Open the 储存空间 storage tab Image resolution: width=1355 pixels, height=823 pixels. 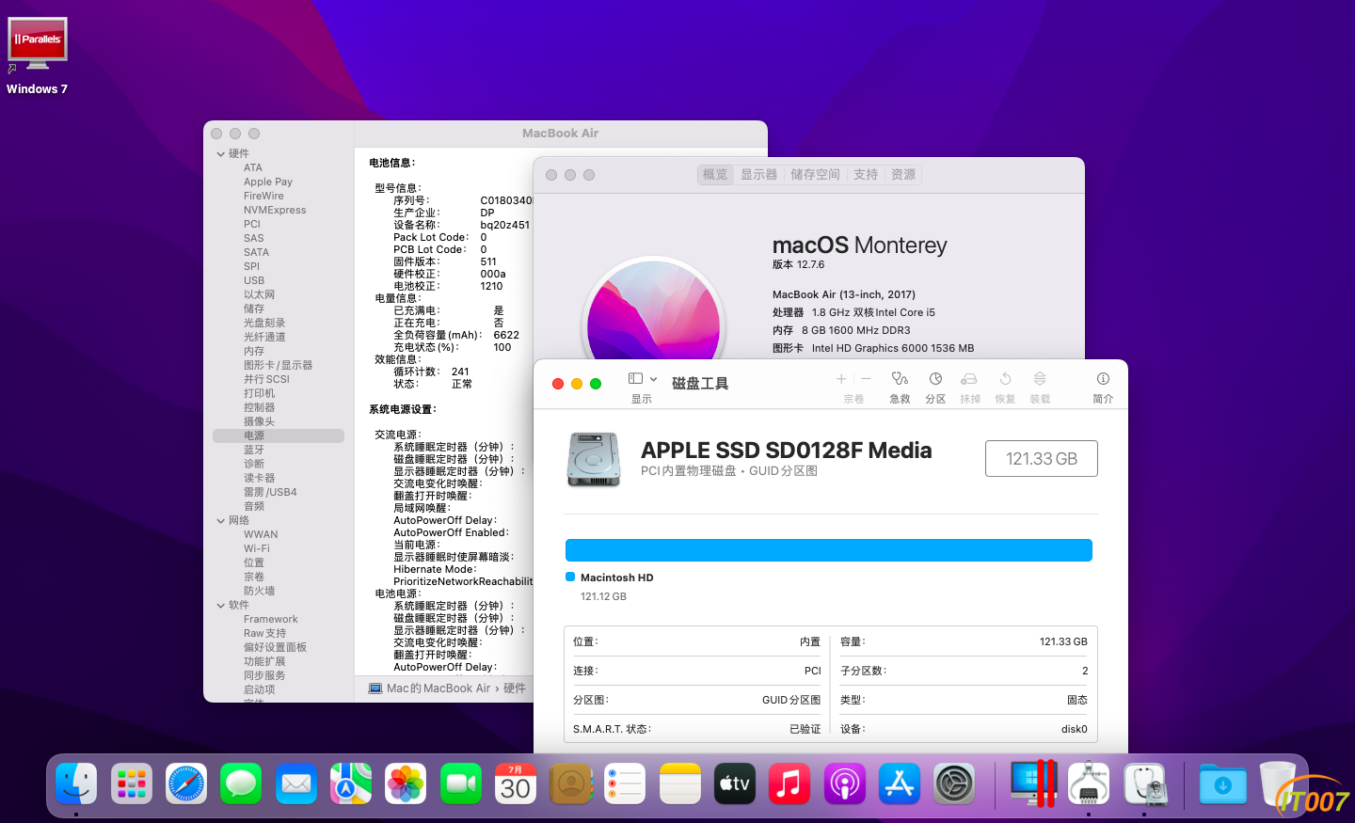coord(815,174)
